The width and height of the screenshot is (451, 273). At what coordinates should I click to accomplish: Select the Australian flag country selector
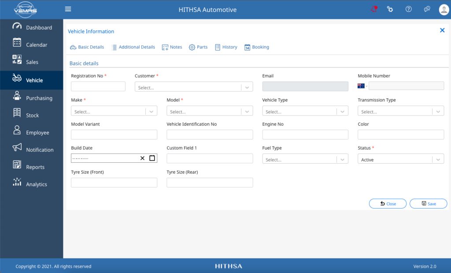click(x=362, y=86)
